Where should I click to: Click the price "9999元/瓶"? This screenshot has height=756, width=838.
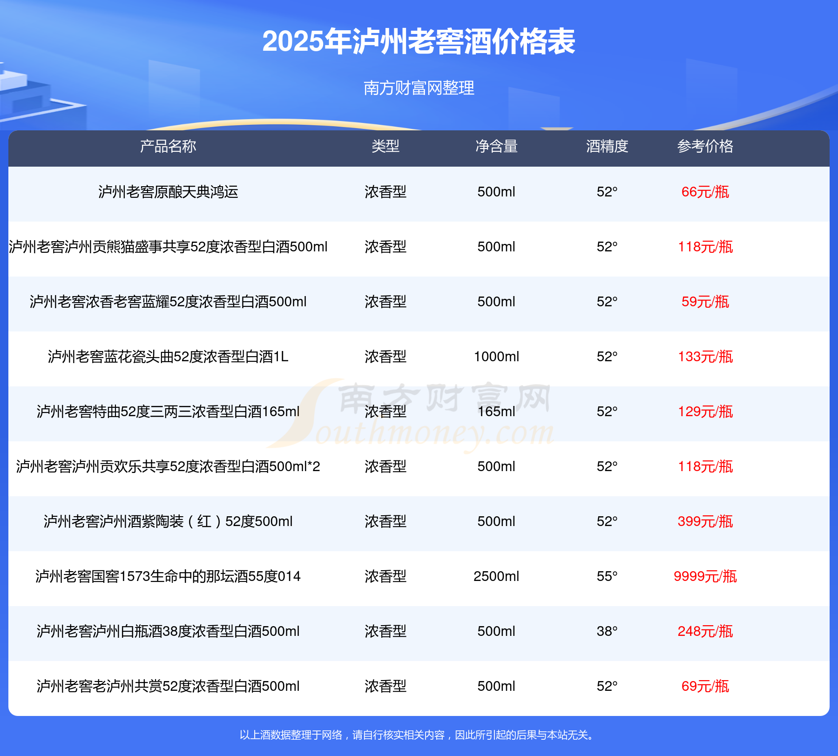point(705,576)
